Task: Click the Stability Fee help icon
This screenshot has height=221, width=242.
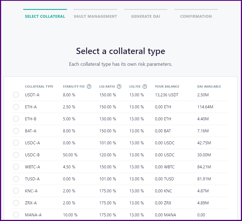Action: click(89, 86)
